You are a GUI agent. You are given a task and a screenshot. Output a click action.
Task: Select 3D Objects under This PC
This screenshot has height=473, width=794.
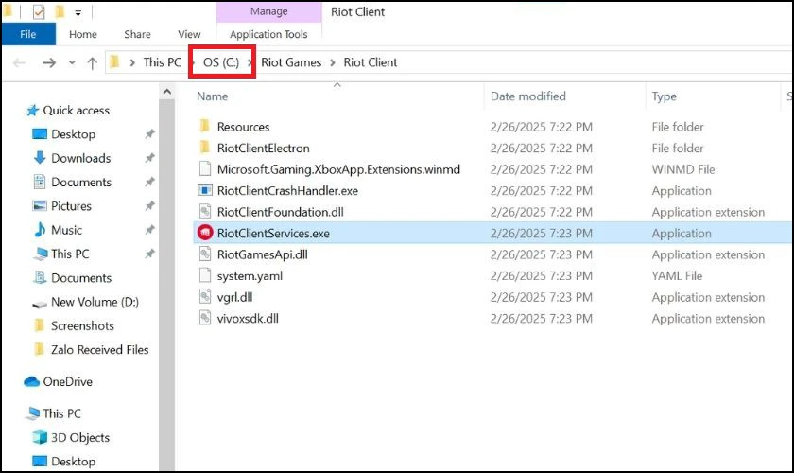(x=80, y=437)
